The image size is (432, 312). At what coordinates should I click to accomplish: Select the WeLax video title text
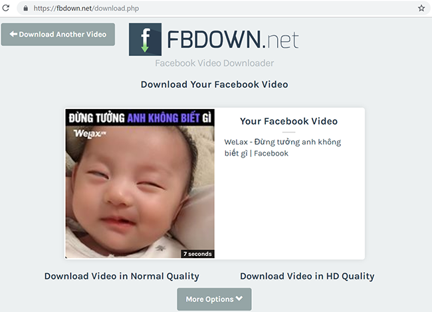click(282, 148)
